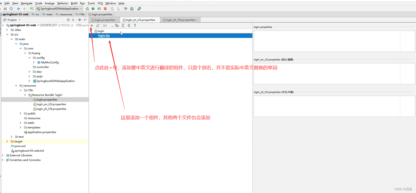Close the login_en_US.properties tab
The width and height of the screenshot is (416, 193).
157,20
